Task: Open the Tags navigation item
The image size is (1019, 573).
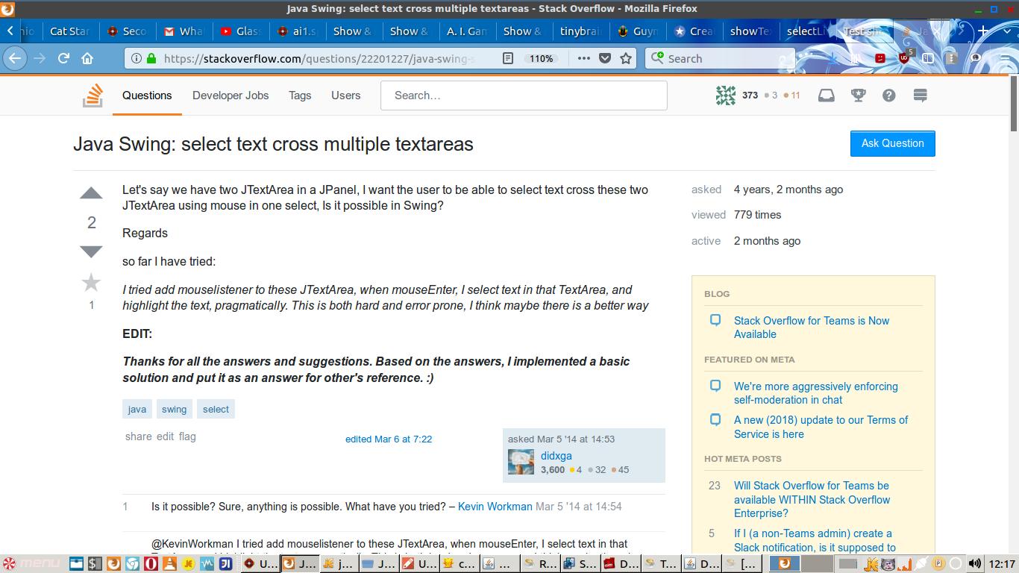Action: [300, 95]
